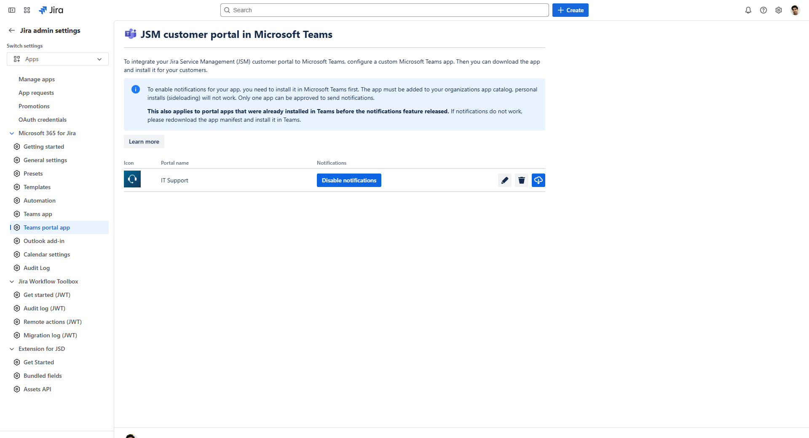Click icon beside General settings
This screenshot has height=438, width=809.
pyautogui.click(x=17, y=160)
